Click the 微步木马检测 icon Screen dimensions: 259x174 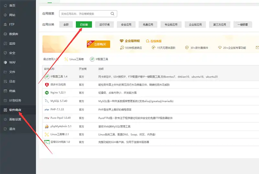coord(47,85)
